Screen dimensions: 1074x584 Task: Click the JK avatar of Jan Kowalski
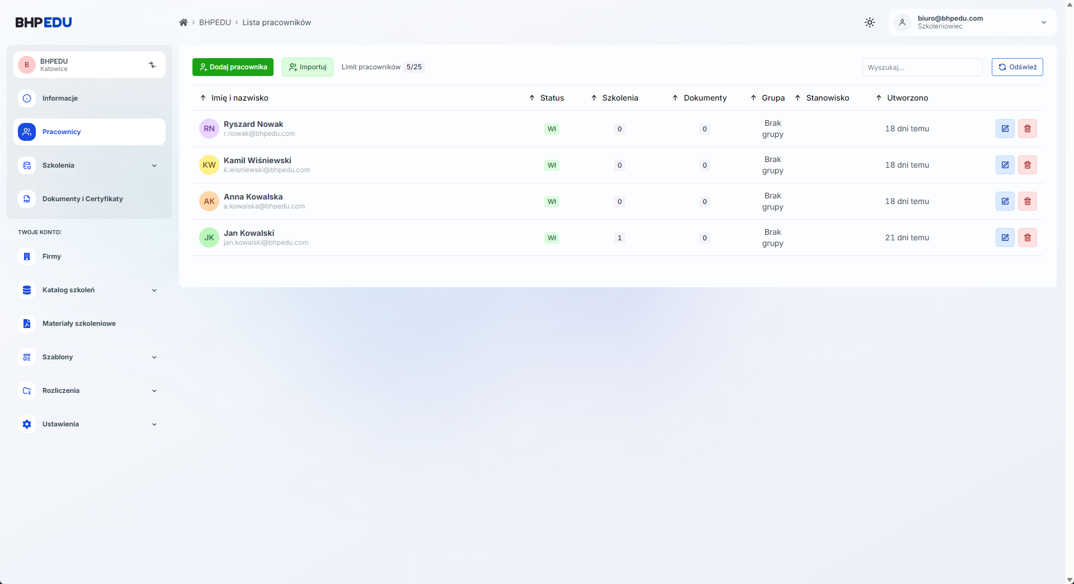209,238
